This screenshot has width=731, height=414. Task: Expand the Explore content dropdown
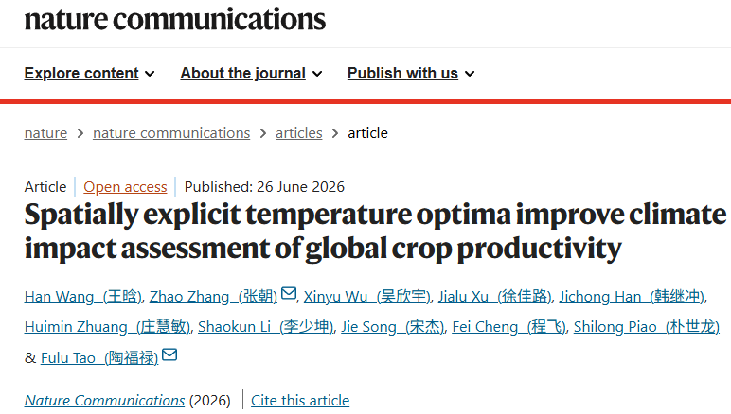tap(90, 74)
